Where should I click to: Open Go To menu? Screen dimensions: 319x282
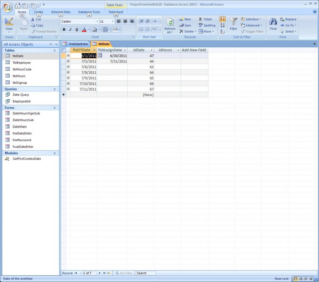[288, 25]
